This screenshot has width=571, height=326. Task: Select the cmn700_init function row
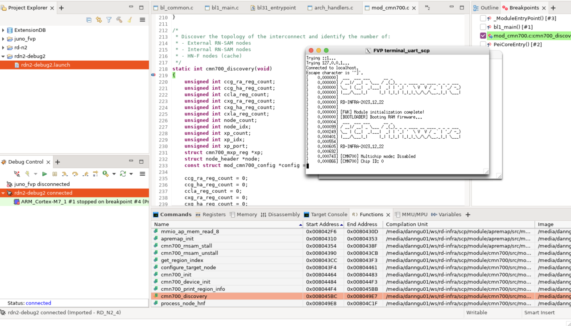(176, 275)
